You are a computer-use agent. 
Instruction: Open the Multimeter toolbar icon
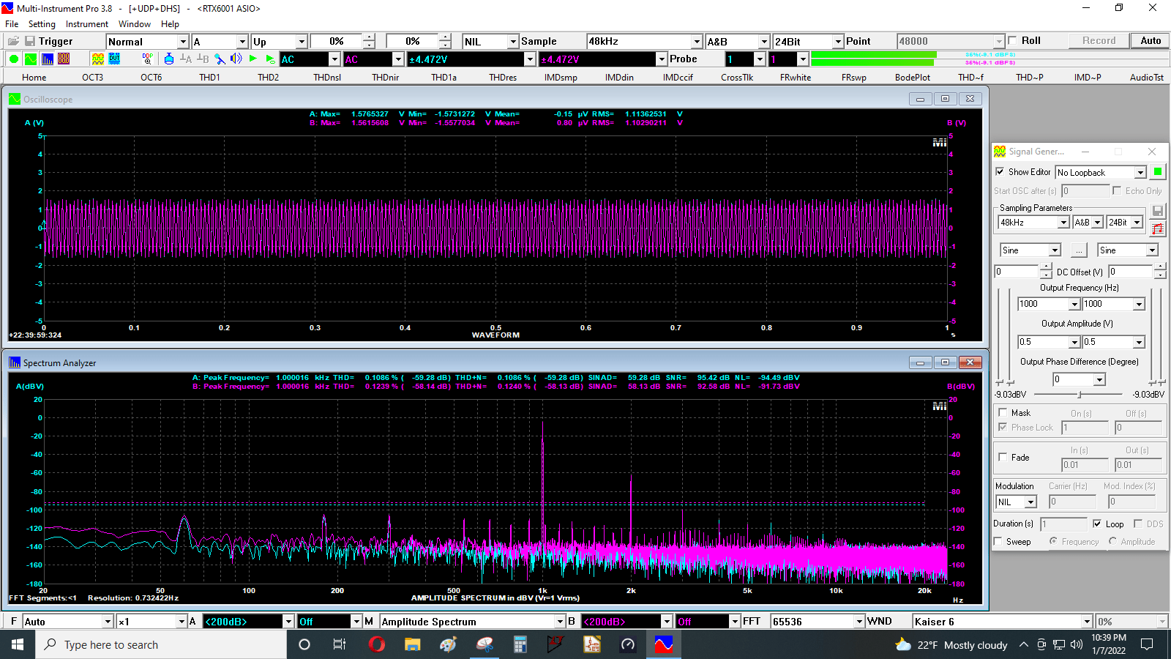click(x=64, y=59)
